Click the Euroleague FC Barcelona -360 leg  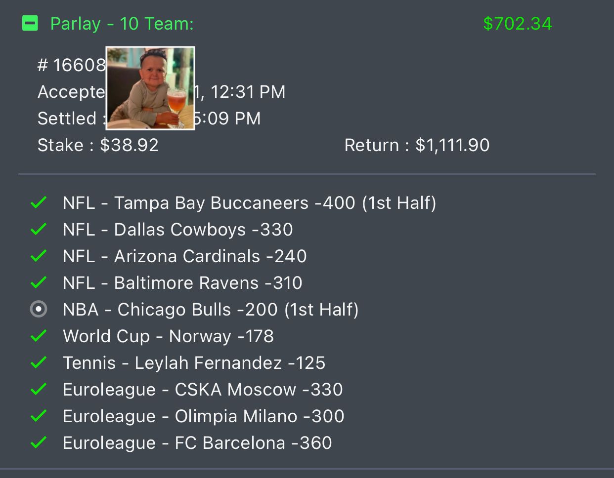point(197,443)
